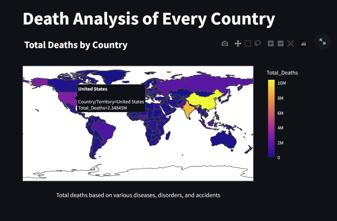Click the Total_Deaths legend title
This screenshot has width=337, height=221.
tap(282, 73)
